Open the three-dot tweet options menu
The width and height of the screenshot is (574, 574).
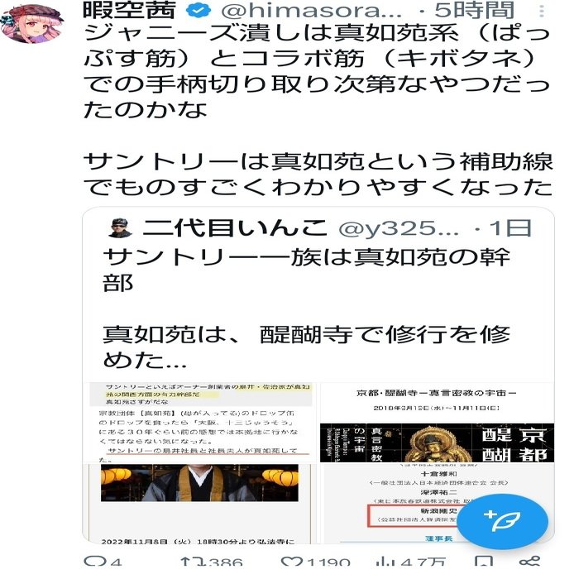click(542, 11)
